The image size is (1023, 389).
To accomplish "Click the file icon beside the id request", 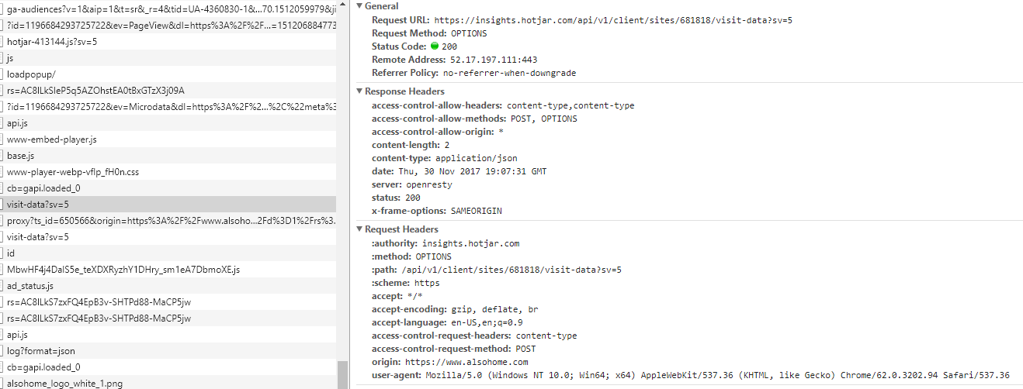I will (2, 253).
